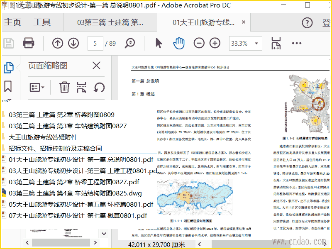332x249 pixels.
Task: Zoom in with the plus icon
Action: (215, 43)
